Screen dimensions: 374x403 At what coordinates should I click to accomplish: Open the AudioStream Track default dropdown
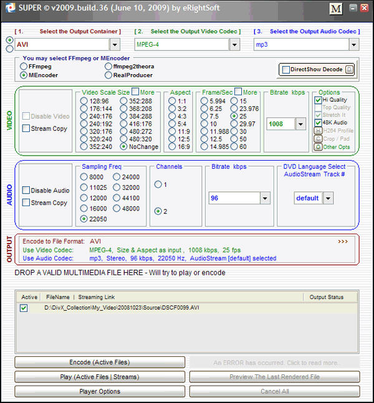(328, 198)
